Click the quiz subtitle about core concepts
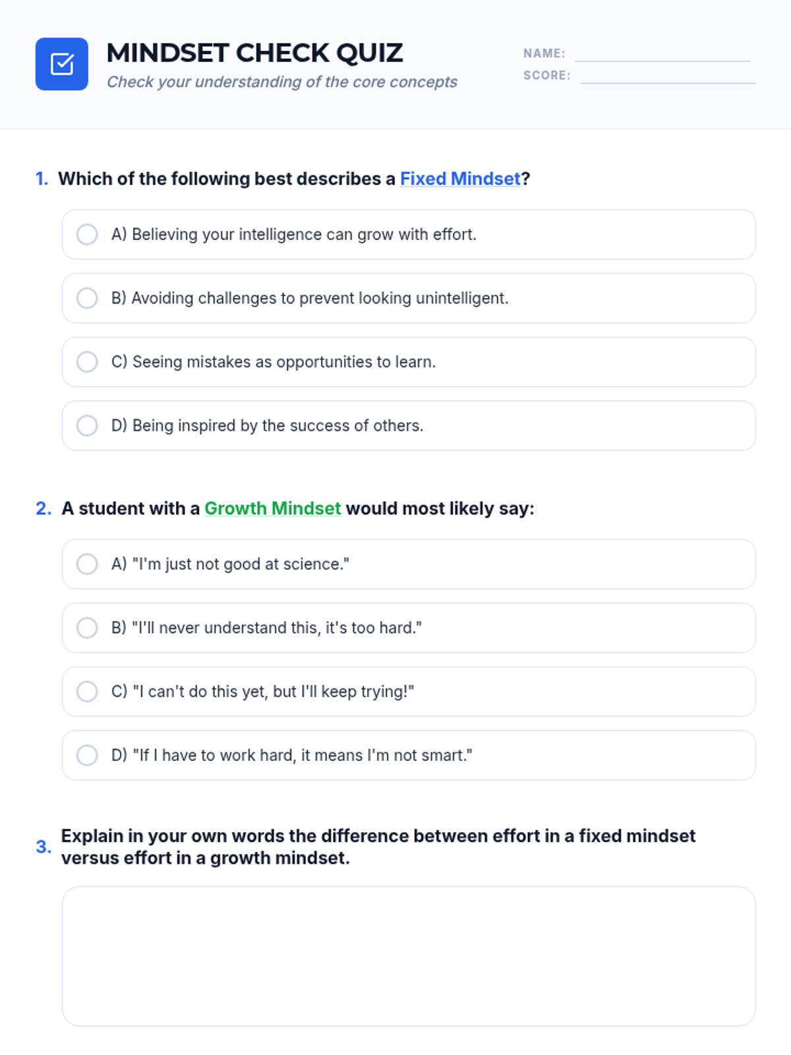The image size is (791, 1055). point(281,82)
